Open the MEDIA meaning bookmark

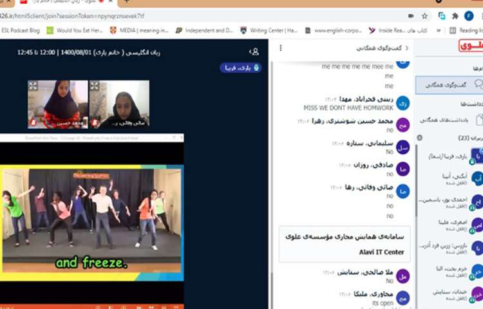(x=139, y=30)
